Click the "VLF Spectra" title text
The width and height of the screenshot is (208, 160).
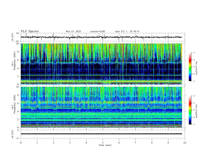[x=30, y=31]
